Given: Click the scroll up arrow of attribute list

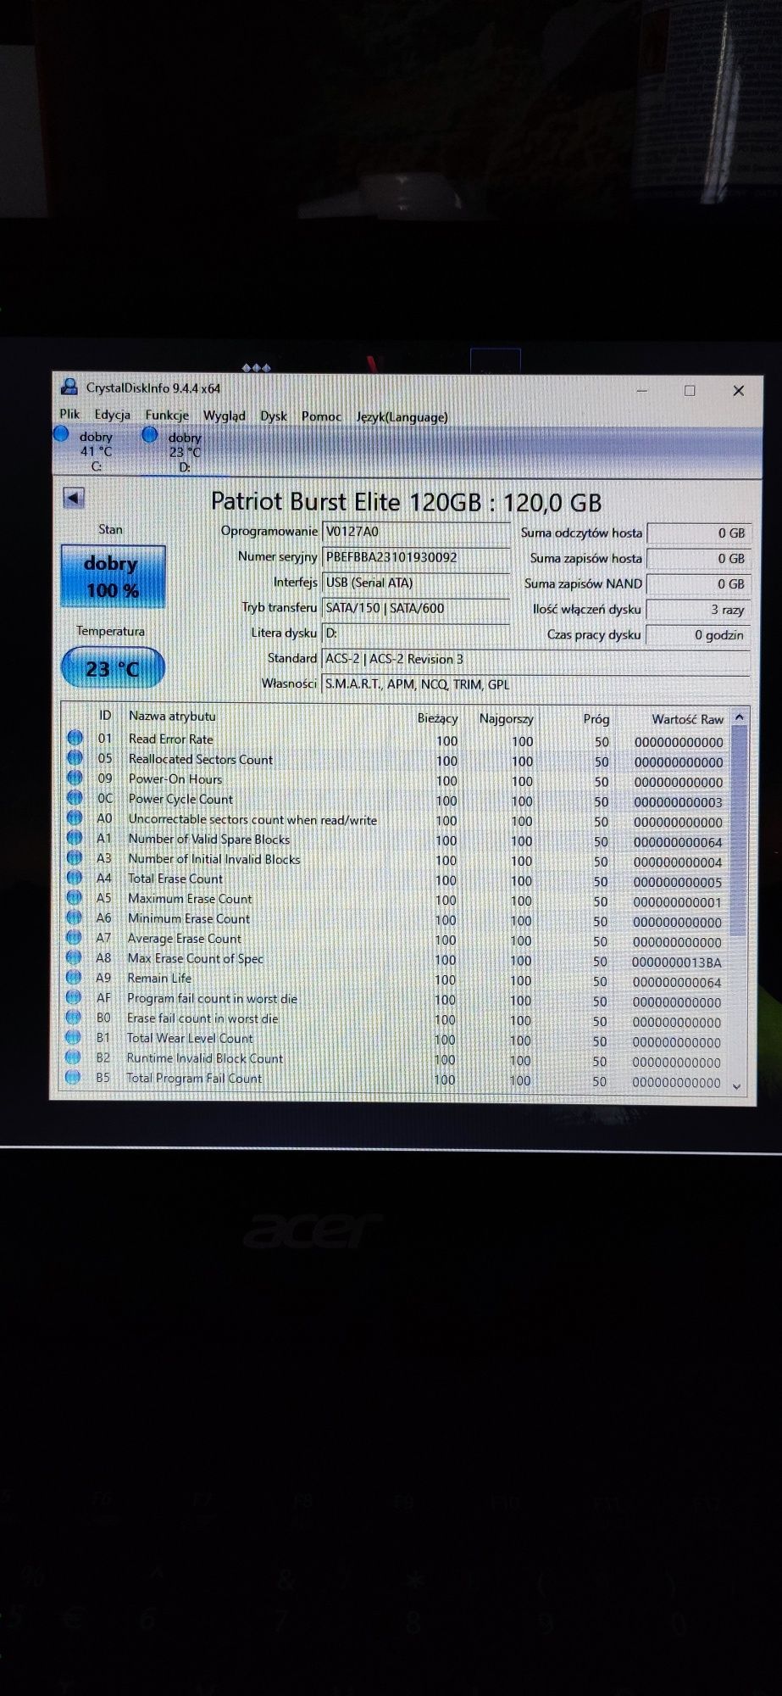Looking at the screenshot, I should pyautogui.click(x=740, y=717).
